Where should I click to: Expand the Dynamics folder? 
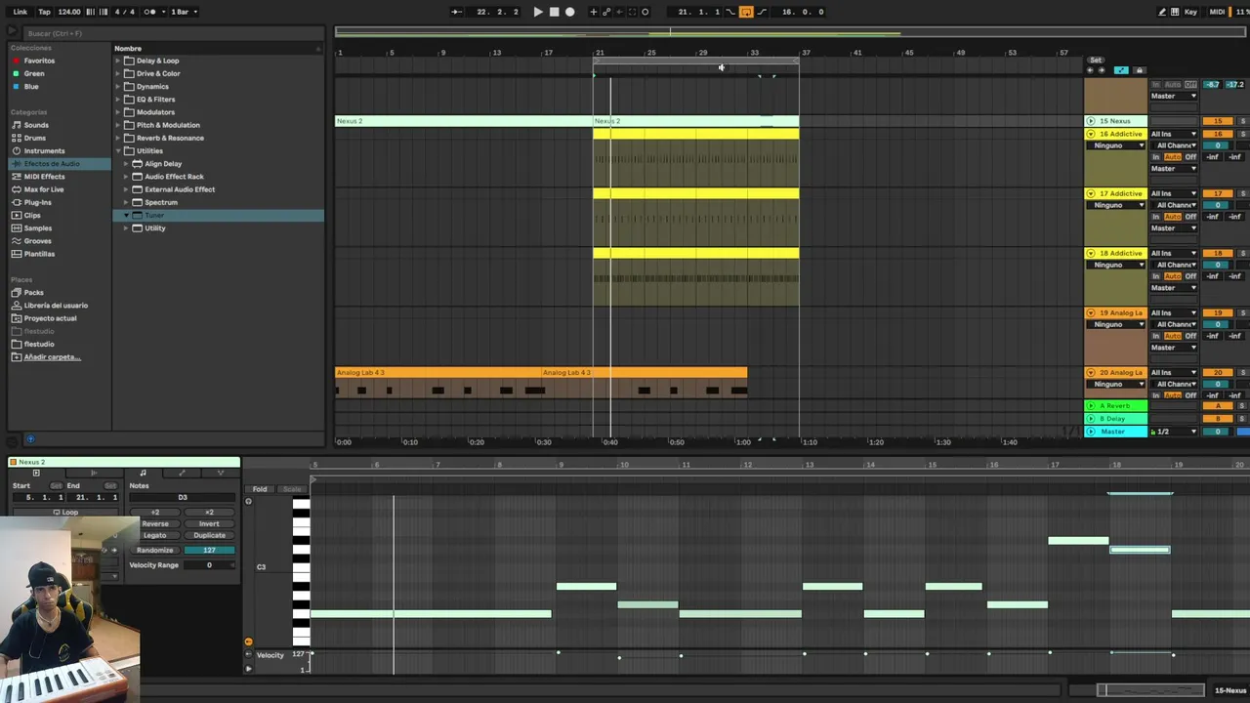[118, 86]
